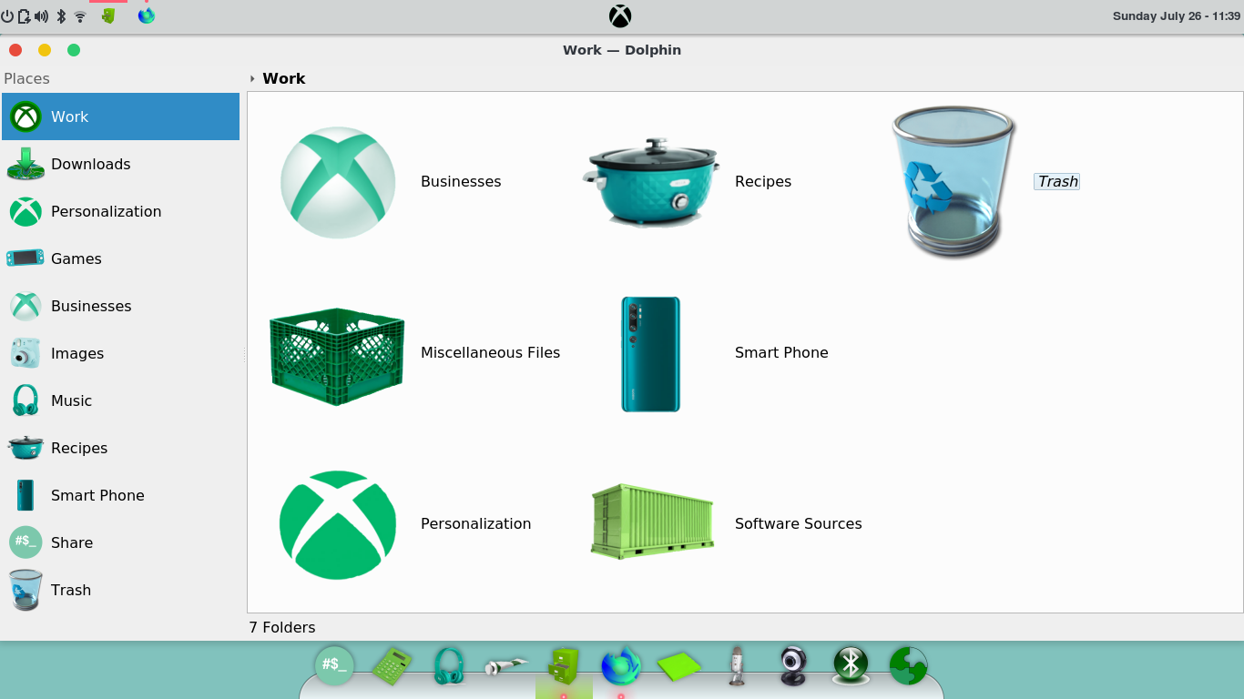Launch the calculator from the dock
The image size is (1244, 699).
[392, 666]
